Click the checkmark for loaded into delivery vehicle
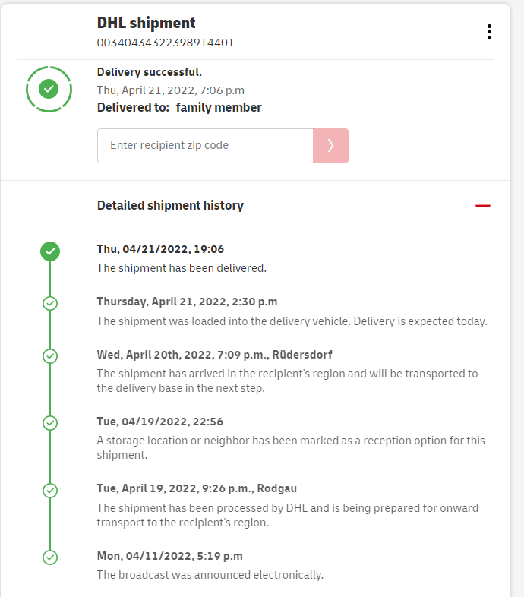 point(50,303)
